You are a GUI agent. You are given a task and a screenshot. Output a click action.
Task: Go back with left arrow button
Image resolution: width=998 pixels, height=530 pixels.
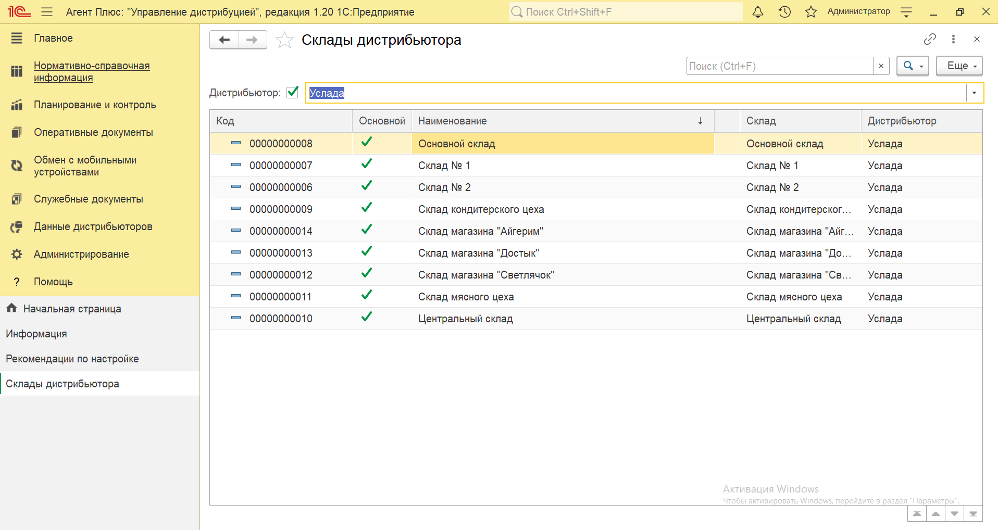coord(224,40)
